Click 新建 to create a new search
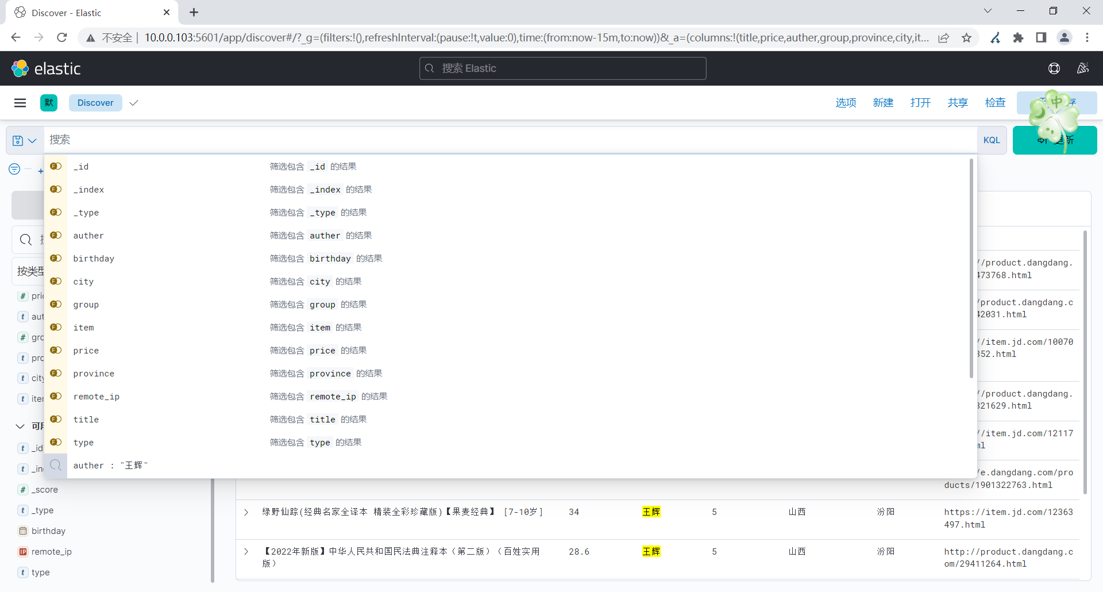 [883, 103]
